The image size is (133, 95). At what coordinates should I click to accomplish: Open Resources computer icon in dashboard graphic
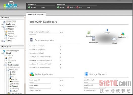[94, 39]
